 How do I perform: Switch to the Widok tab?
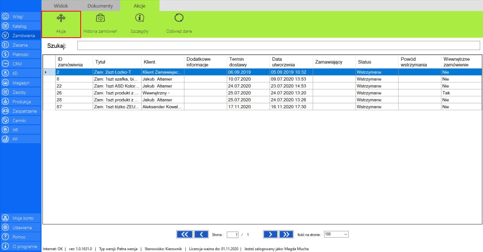click(x=61, y=6)
